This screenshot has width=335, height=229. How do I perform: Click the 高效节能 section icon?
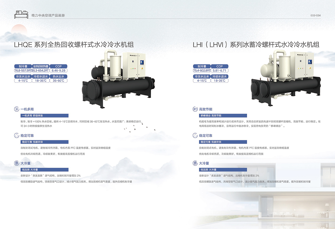click(x=195, y=109)
